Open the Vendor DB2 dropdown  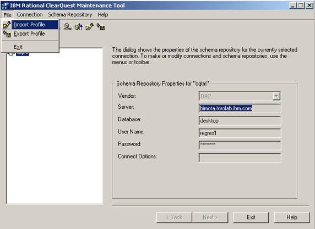[x=276, y=96]
